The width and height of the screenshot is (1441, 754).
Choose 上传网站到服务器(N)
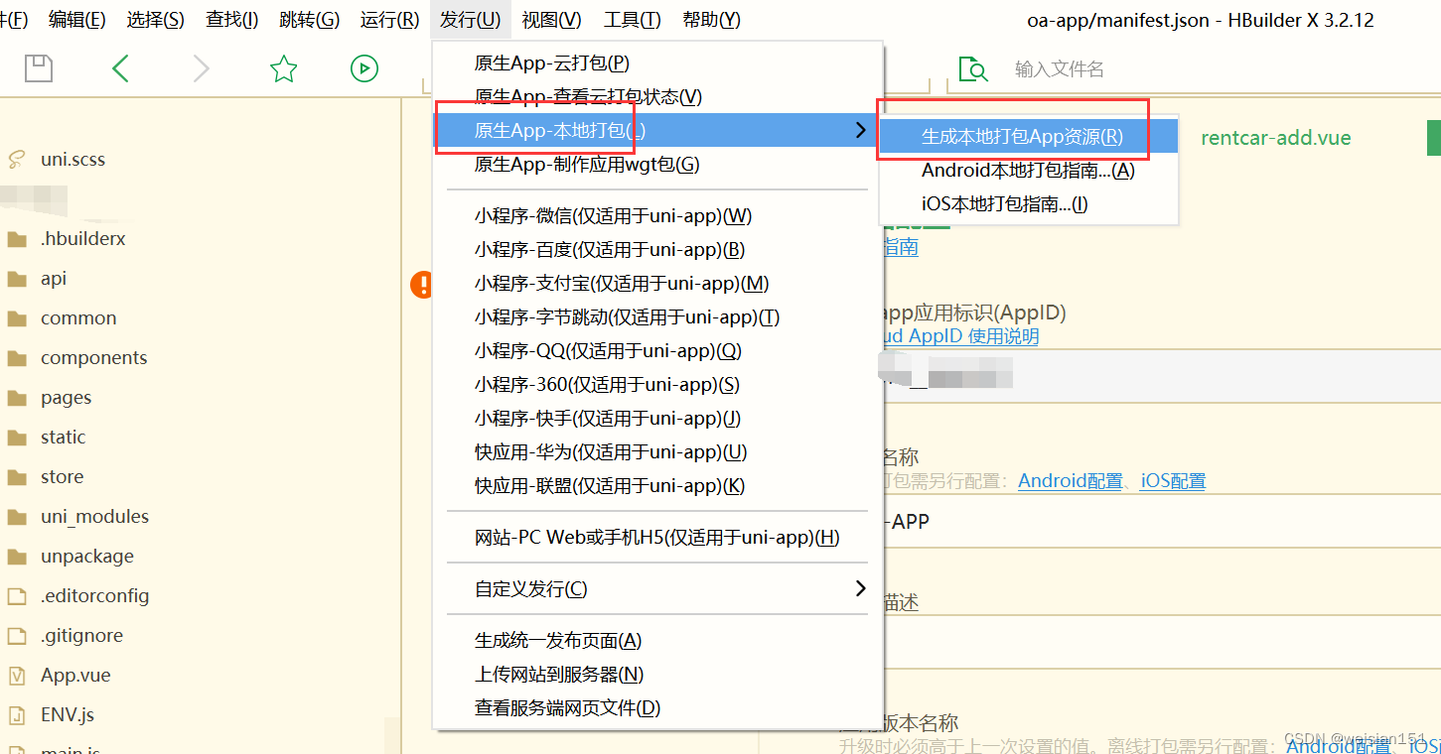[657, 675]
